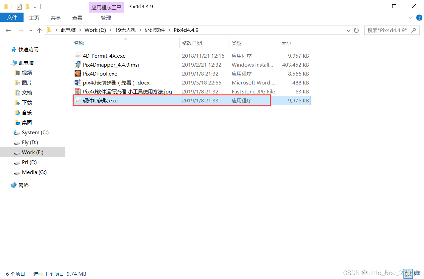This screenshot has width=424, height=279.
Task: Click the 音乐 folder icon
Action: coord(17,112)
